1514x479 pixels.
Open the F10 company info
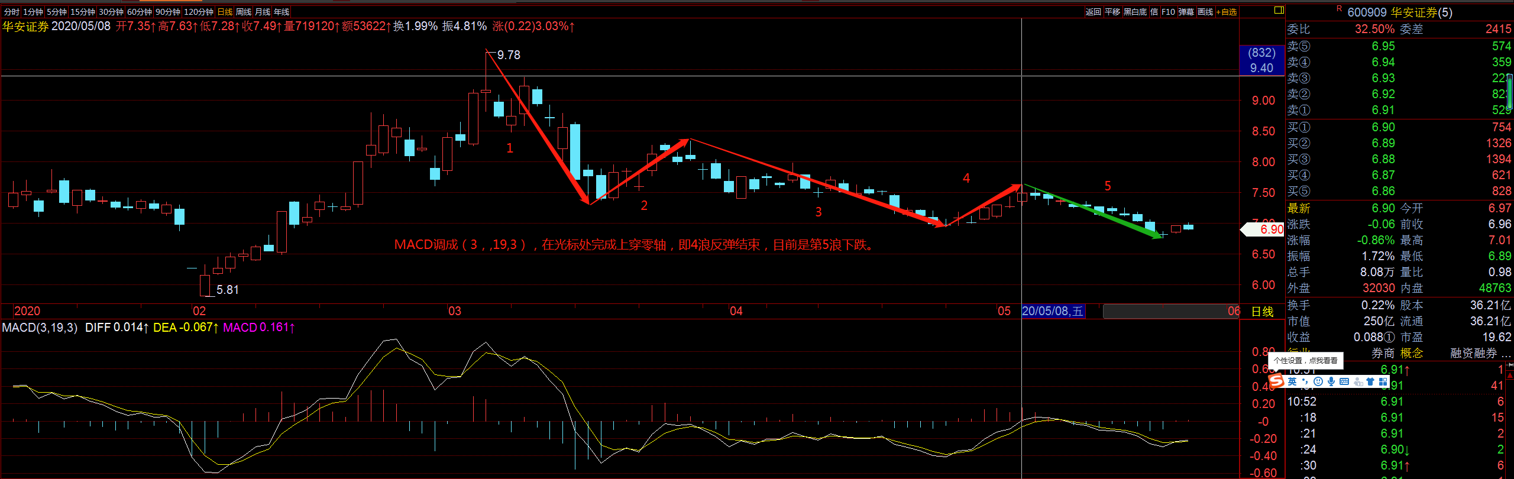pos(1168,12)
